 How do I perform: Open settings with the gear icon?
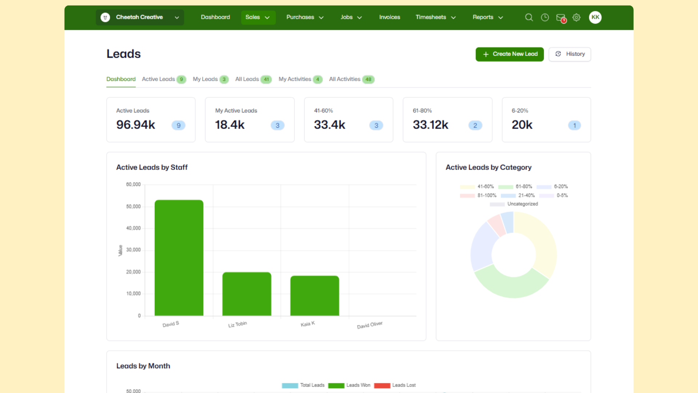[x=576, y=17]
